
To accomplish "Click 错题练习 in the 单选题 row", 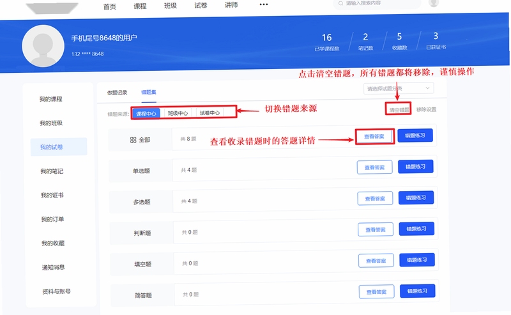I will click(416, 167).
